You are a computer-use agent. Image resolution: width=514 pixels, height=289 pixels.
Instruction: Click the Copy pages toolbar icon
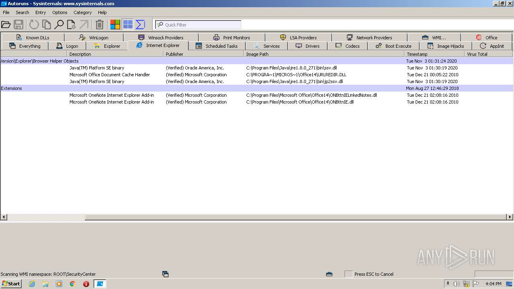tap(47, 24)
